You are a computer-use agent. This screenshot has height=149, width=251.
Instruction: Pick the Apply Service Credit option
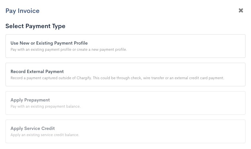125,132
